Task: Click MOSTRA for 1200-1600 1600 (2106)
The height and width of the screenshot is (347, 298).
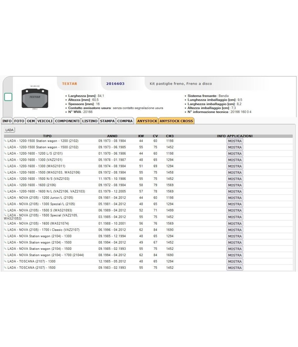Action: click(235, 185)
